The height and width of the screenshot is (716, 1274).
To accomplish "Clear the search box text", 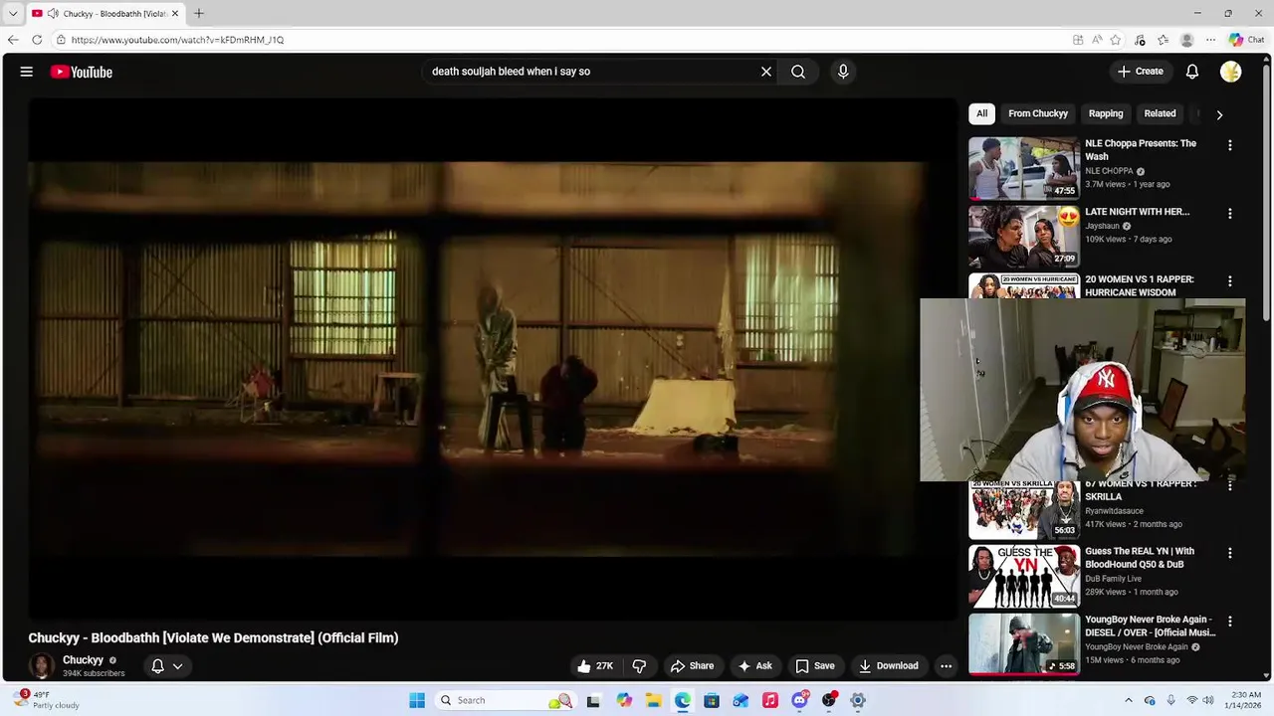I will 766,72.
